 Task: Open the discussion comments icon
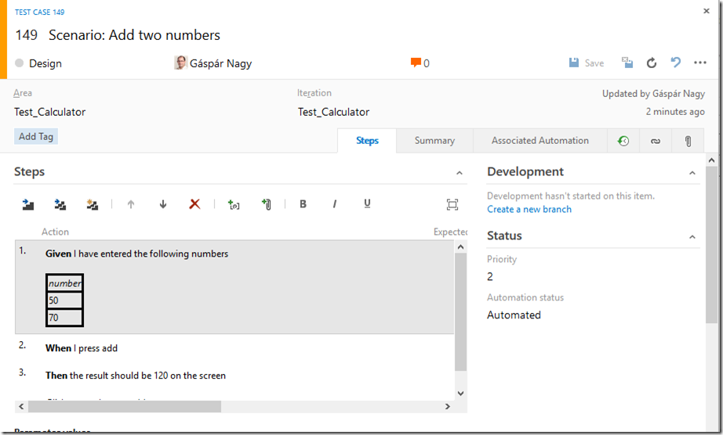click(x=416, y=63)
